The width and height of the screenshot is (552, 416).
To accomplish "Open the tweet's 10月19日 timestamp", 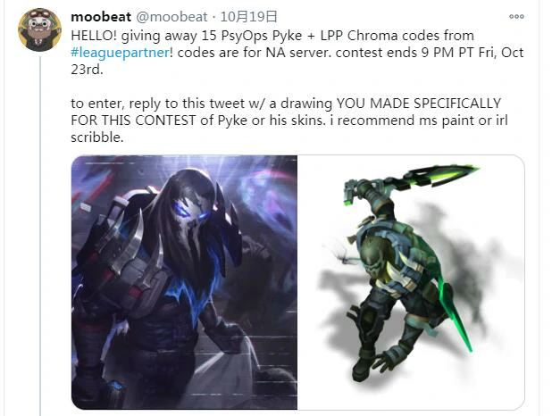I will 249,17.
